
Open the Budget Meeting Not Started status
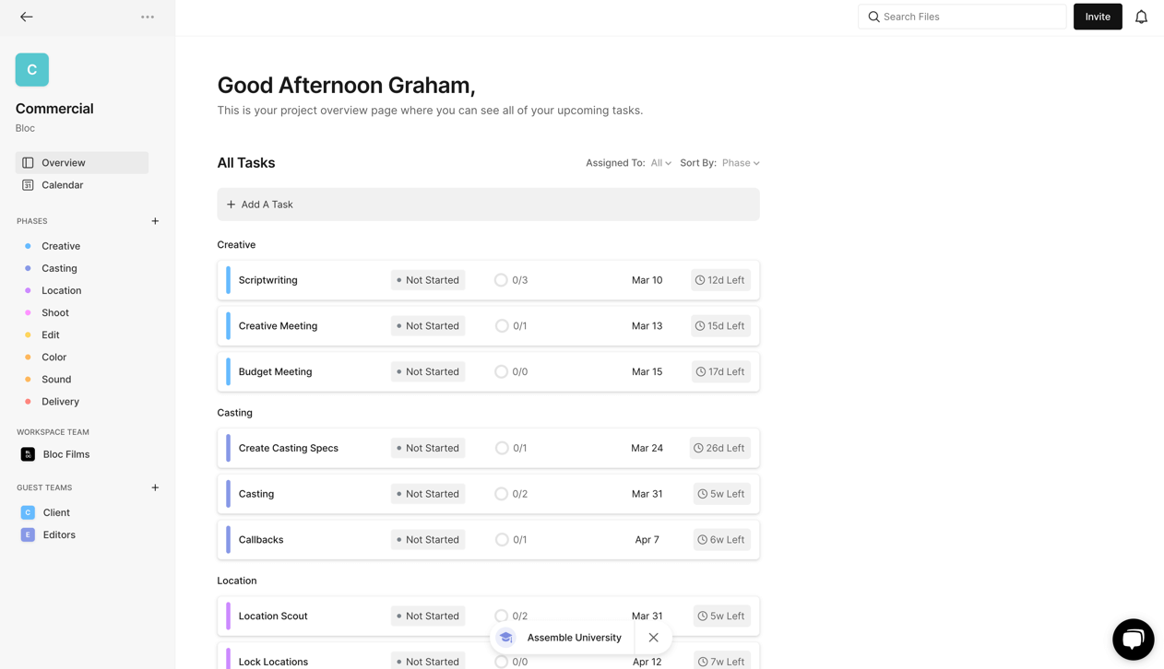click(428, 372)
